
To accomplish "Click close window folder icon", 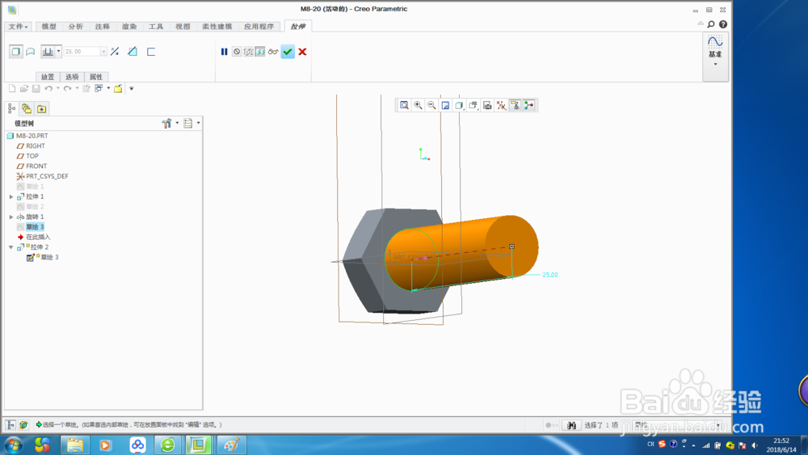I will 118,89.
